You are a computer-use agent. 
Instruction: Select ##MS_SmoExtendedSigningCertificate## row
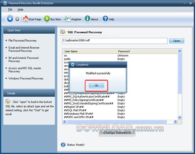(120, 103)
